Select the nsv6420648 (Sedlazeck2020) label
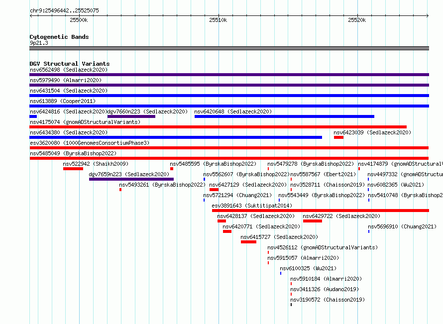The height and width of the screenshot is (324, 443). pos(233,111)
